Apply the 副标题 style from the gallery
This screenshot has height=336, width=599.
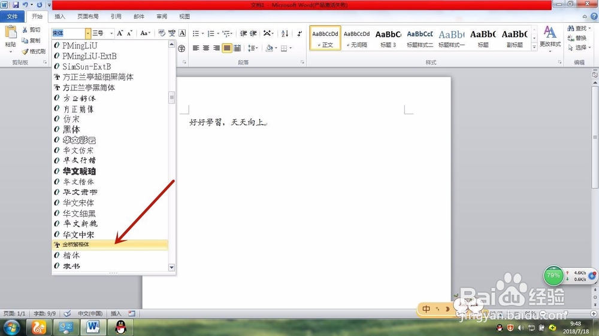click(515, 38)
